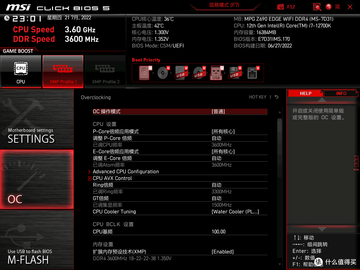Click the HOT KEY label

(258, 97)
